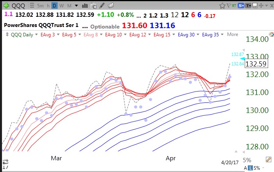Viewport: 274px width, 172px height.
Task: Click PowerShares QQQTrust Ser 1 company name
Action: click(41, 25)
